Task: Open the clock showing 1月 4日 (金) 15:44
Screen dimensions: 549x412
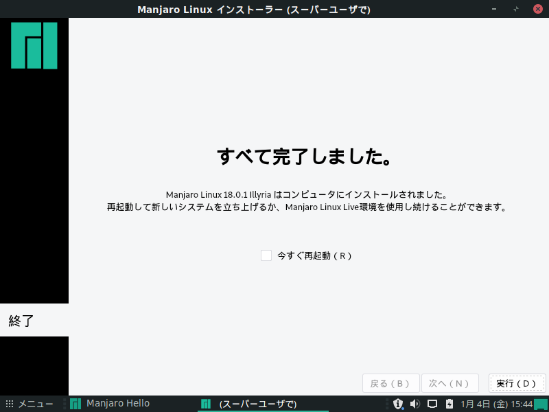Action: [x=496, y=404]
